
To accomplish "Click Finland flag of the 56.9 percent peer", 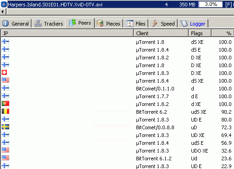I will (x=5, y=142).
